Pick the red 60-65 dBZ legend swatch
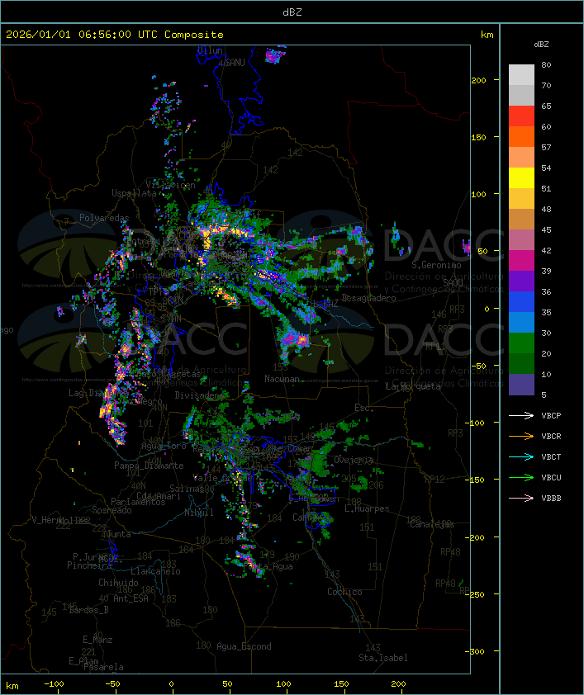 coord(521,116)
